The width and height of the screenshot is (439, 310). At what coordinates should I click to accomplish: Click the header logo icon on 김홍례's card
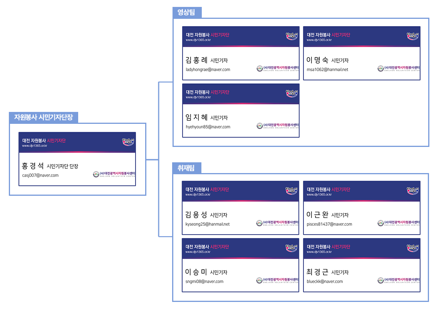pos(292,36)
